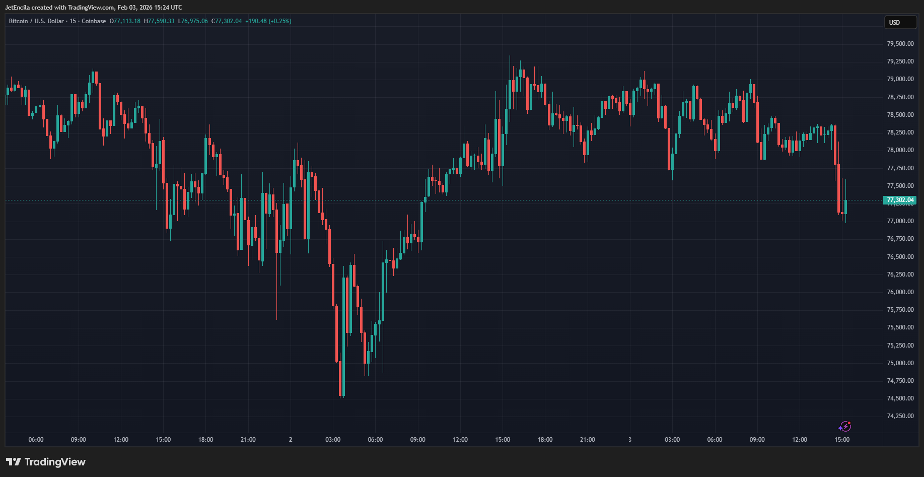Click the 15 interval in the legend

tap(73, 21)
